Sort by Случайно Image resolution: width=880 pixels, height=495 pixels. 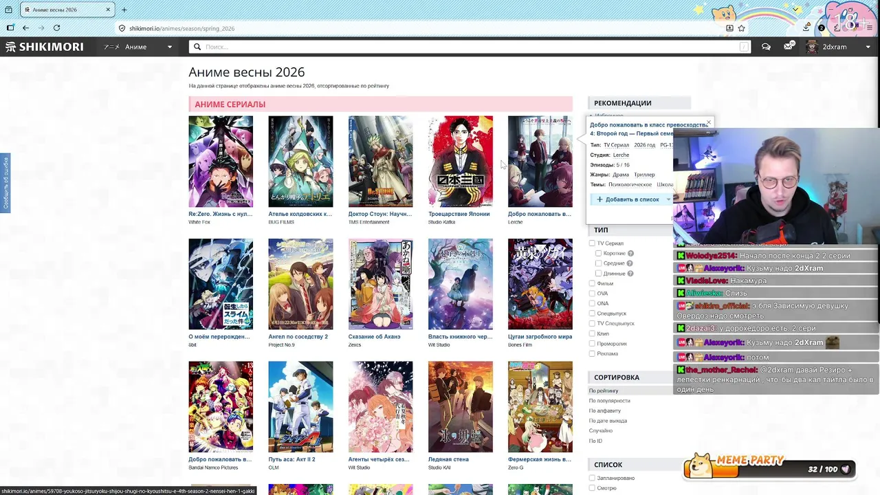pos(601,430)
